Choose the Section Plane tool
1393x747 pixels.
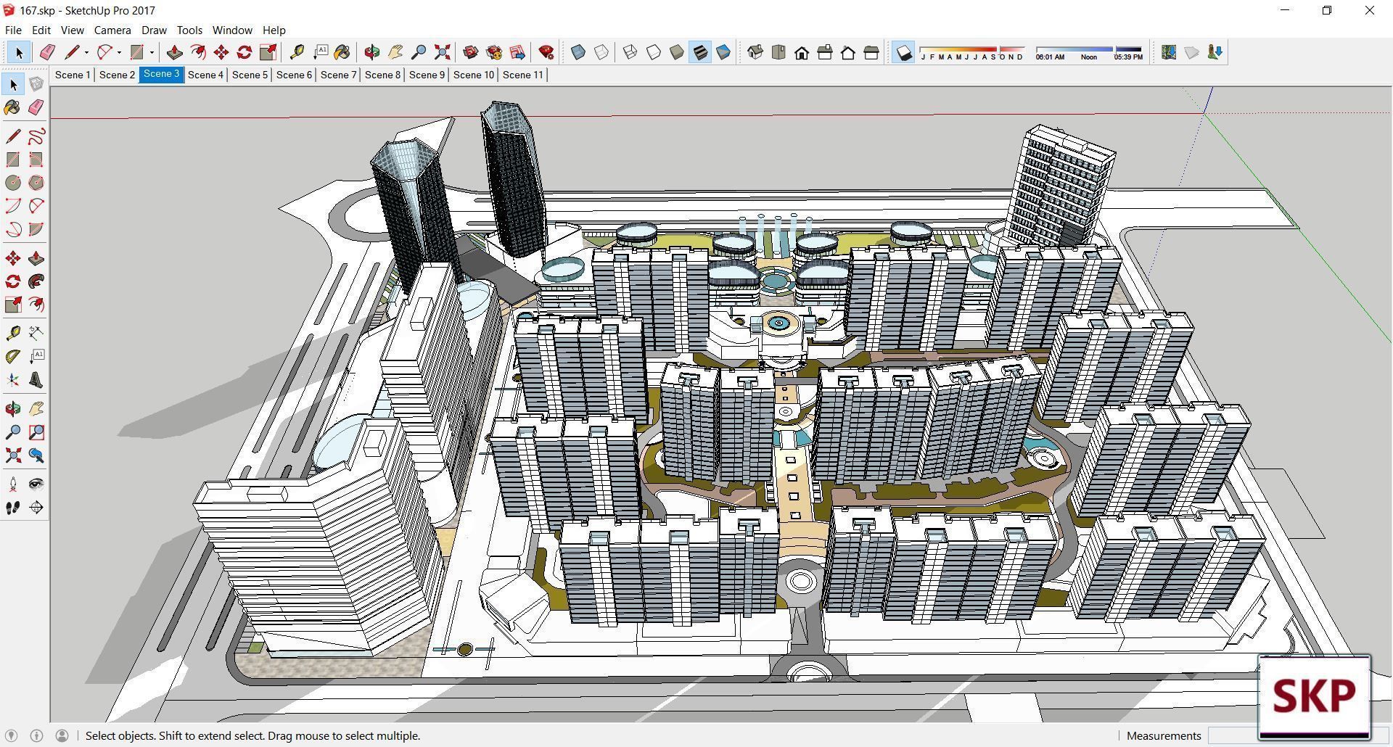[x=36, y=508]
